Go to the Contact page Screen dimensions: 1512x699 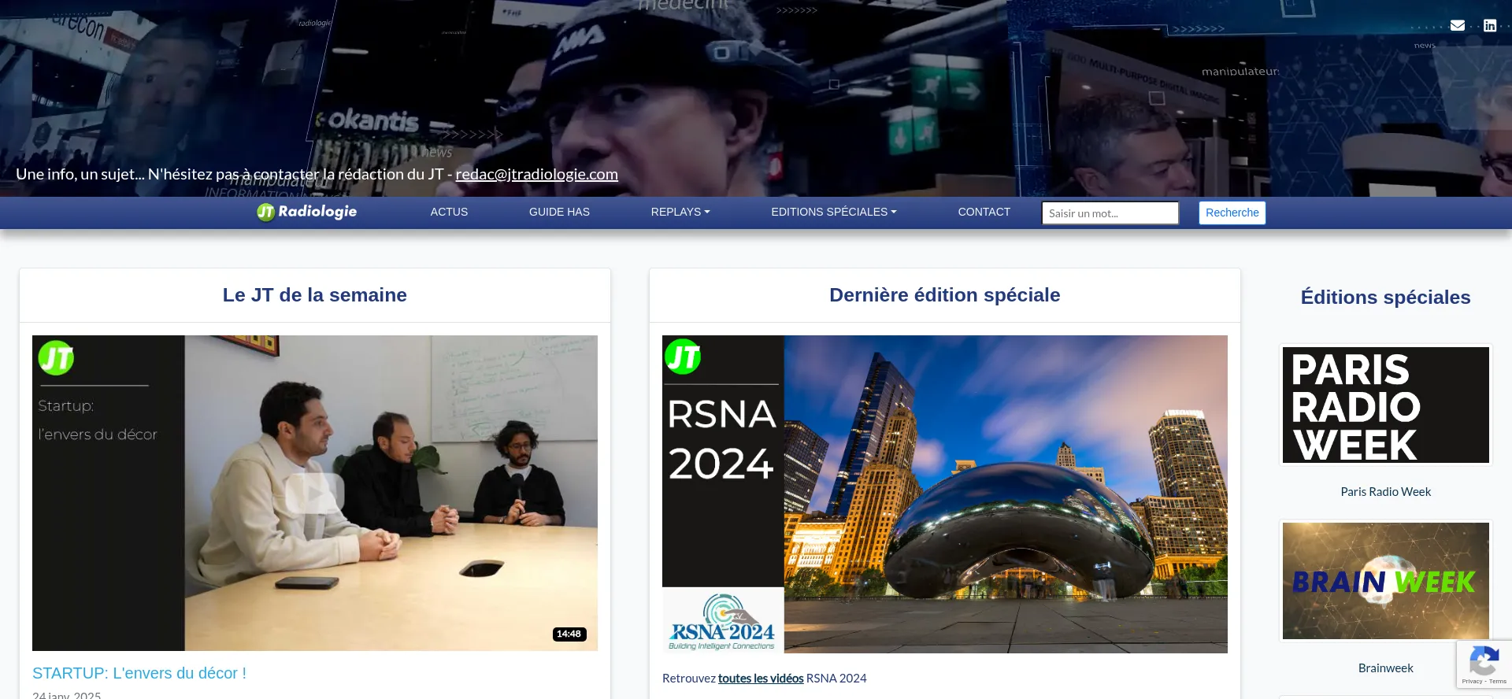984,212
